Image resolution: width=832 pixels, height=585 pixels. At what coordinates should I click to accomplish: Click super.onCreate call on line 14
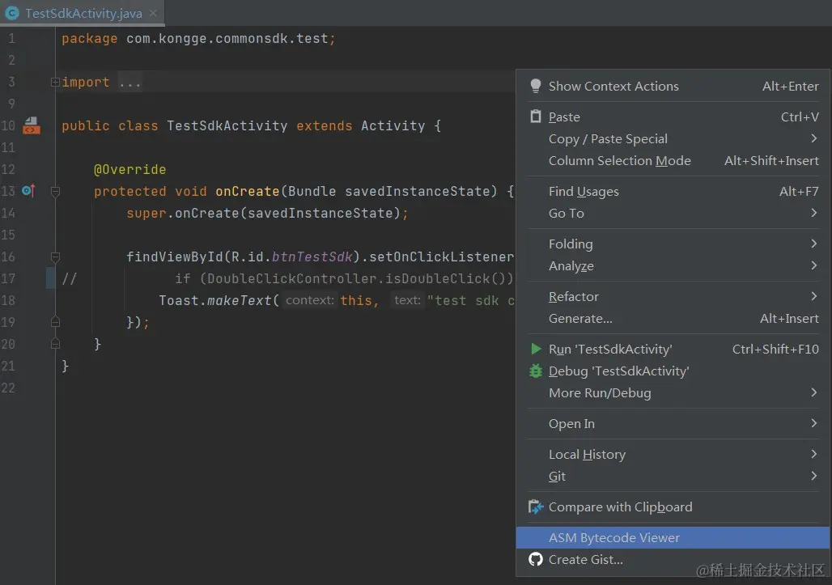pos(183,214)
